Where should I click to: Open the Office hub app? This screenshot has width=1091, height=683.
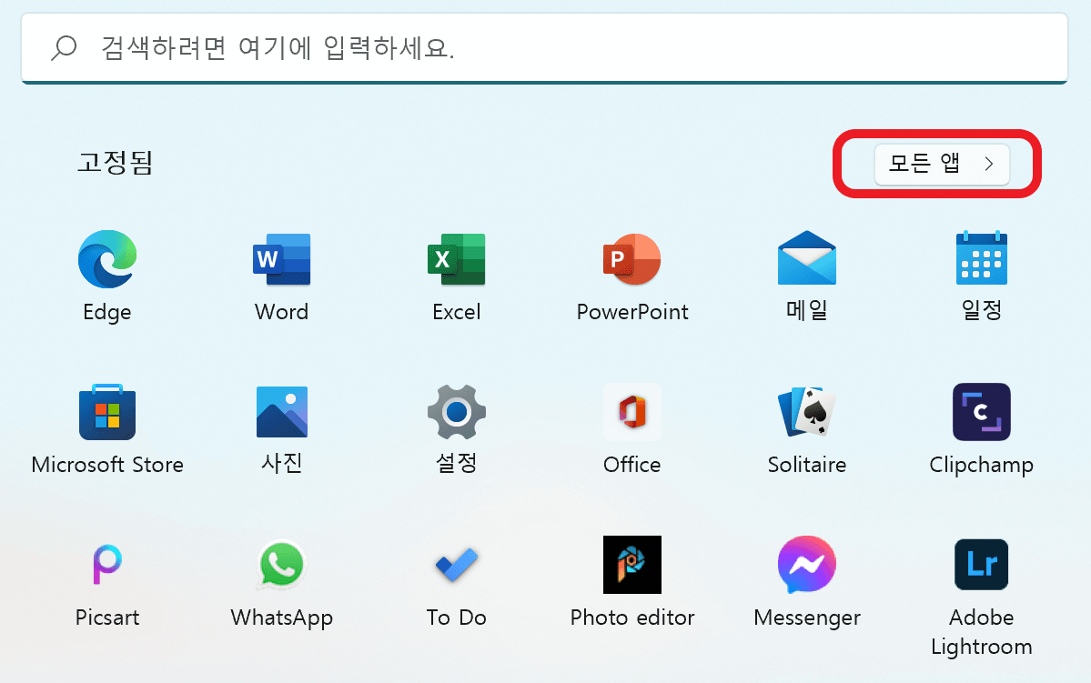tap(631, 412)
